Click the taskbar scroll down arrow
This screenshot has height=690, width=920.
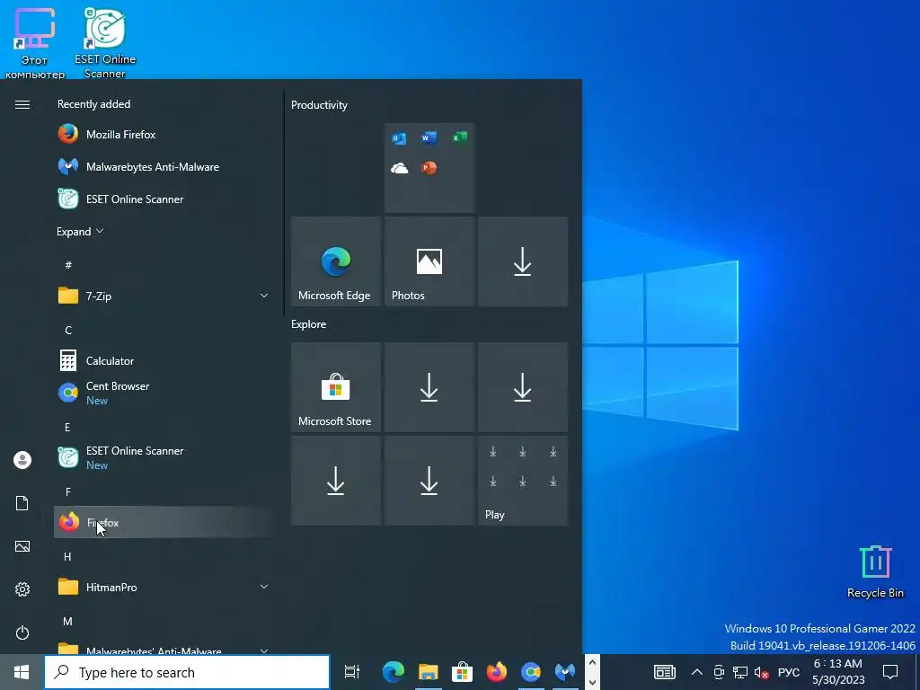[592, 682]
